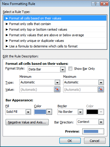Click the Help question mark button
This screenshot has height=147, width=110.
pyautogui.click(x=96, y=4)
